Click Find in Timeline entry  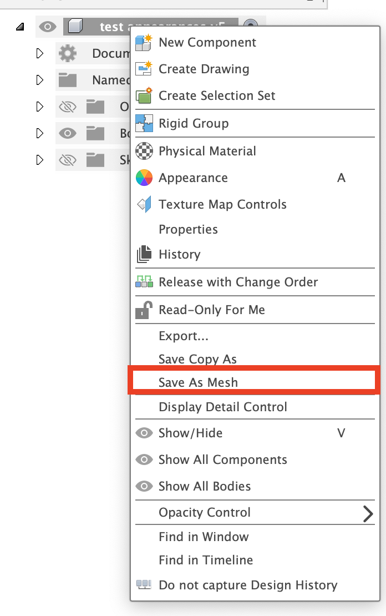[205, 561]
